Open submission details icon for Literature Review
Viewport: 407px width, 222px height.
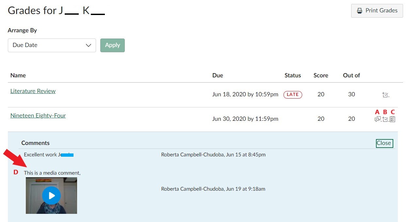[385, 94]
